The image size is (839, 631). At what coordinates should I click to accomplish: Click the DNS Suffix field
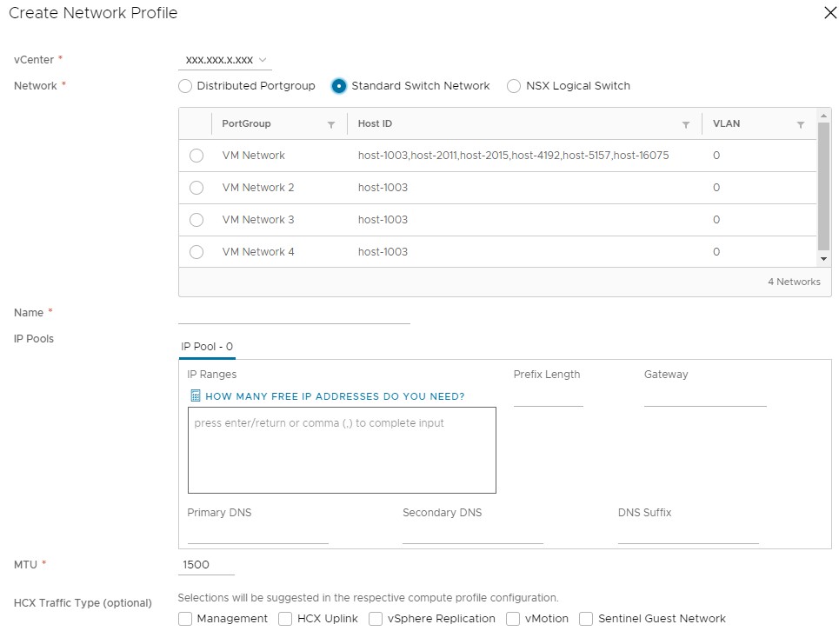[x=689, y=535]
